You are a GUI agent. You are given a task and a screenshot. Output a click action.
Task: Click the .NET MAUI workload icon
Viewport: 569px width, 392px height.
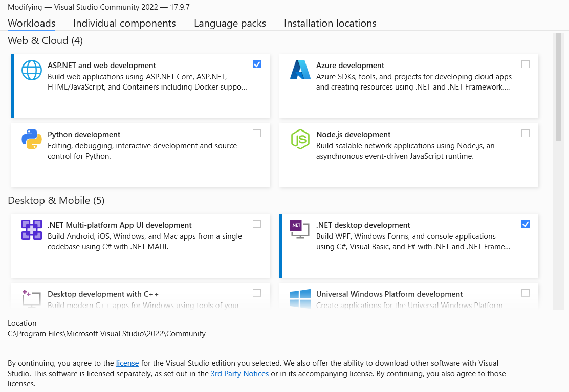31,230
